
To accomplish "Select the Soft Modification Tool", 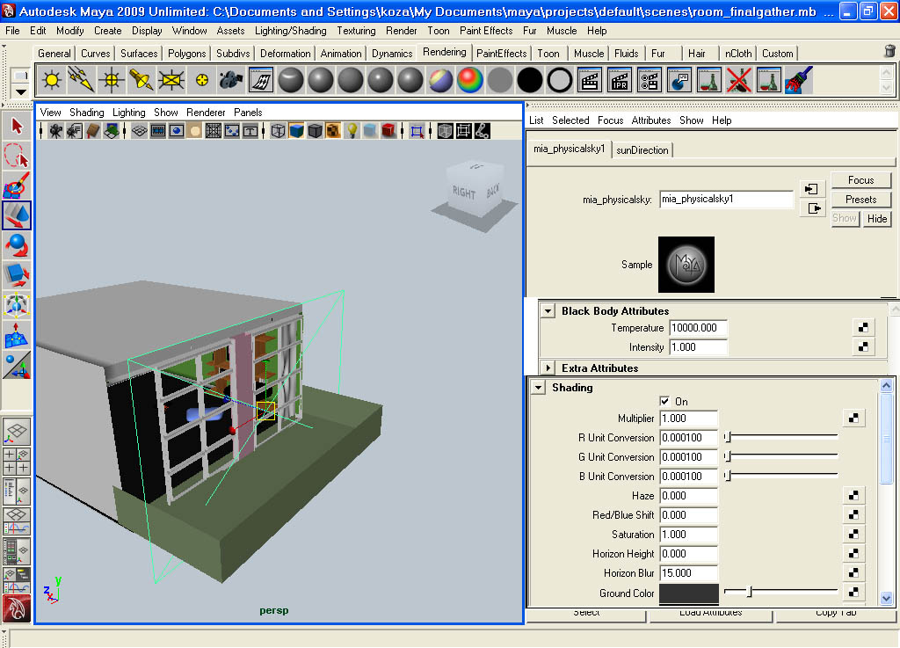I will coord(17,335).
